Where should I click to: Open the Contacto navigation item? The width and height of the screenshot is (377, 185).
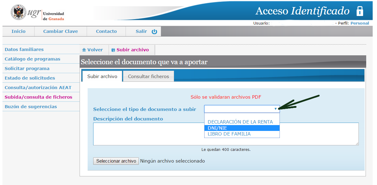(x=106, y=31)
